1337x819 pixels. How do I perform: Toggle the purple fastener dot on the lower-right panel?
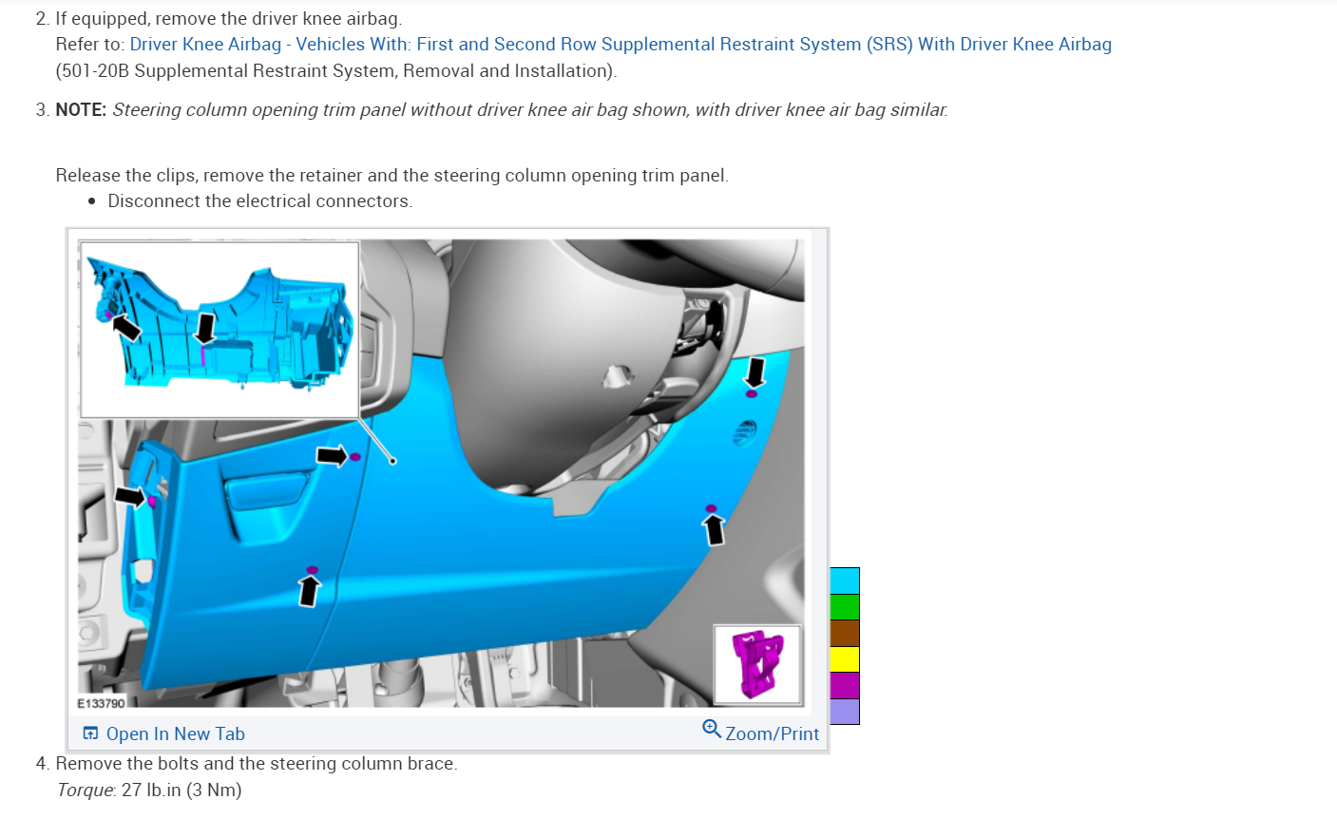click(709, 509)
